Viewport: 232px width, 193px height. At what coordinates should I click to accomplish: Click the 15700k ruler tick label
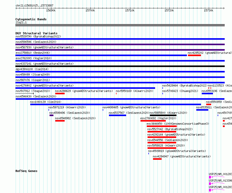pos(90,10)
